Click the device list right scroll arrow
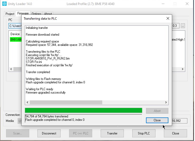This screenshot has width=195, height=141. pos(182,69)
